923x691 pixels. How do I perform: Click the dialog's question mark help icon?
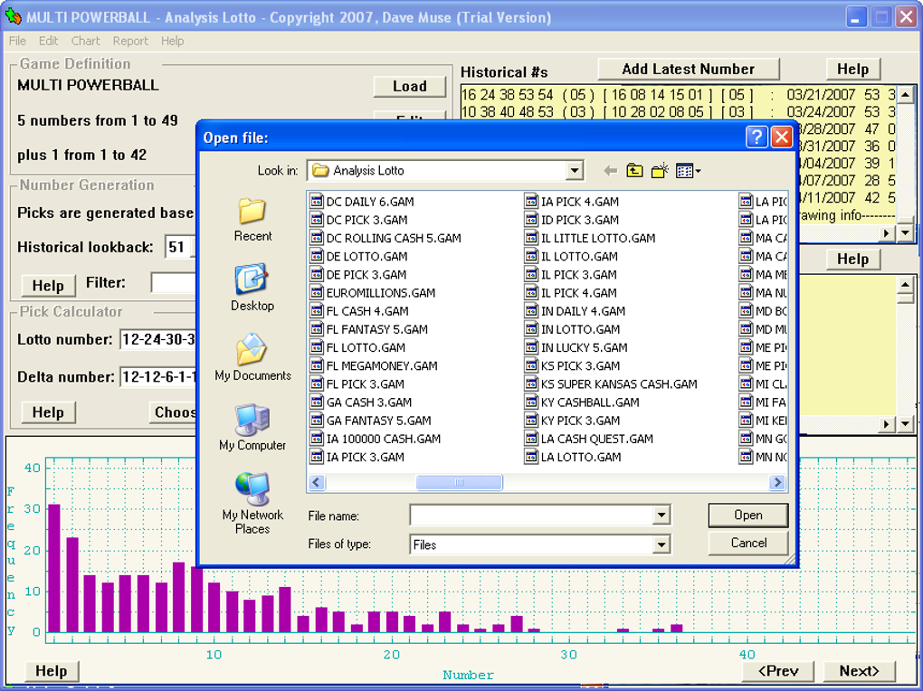pos(756,137)
